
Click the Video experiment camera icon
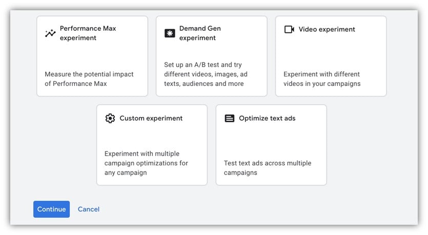289,30
